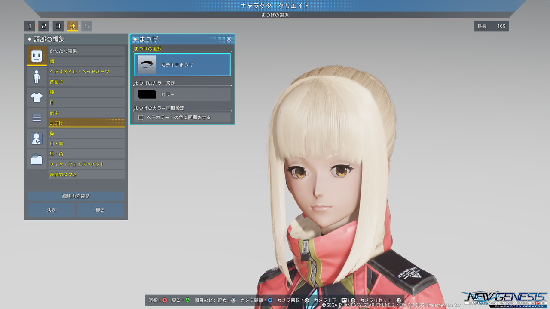Screen dimensions: 550x309
Task: Open the 目 menu entry
Action: [x=86, y=103]
